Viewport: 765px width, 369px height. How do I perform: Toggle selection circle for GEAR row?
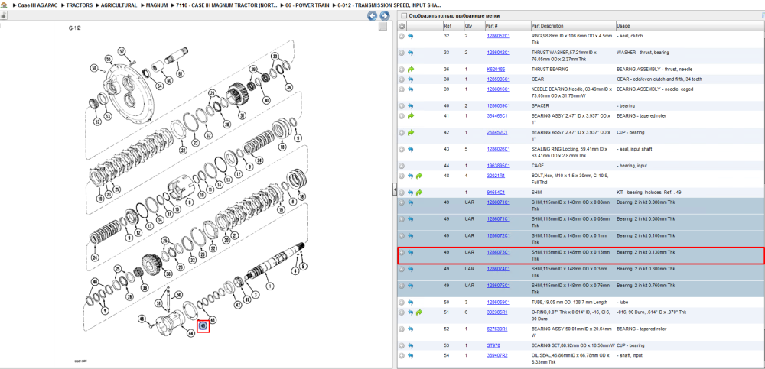402,79
